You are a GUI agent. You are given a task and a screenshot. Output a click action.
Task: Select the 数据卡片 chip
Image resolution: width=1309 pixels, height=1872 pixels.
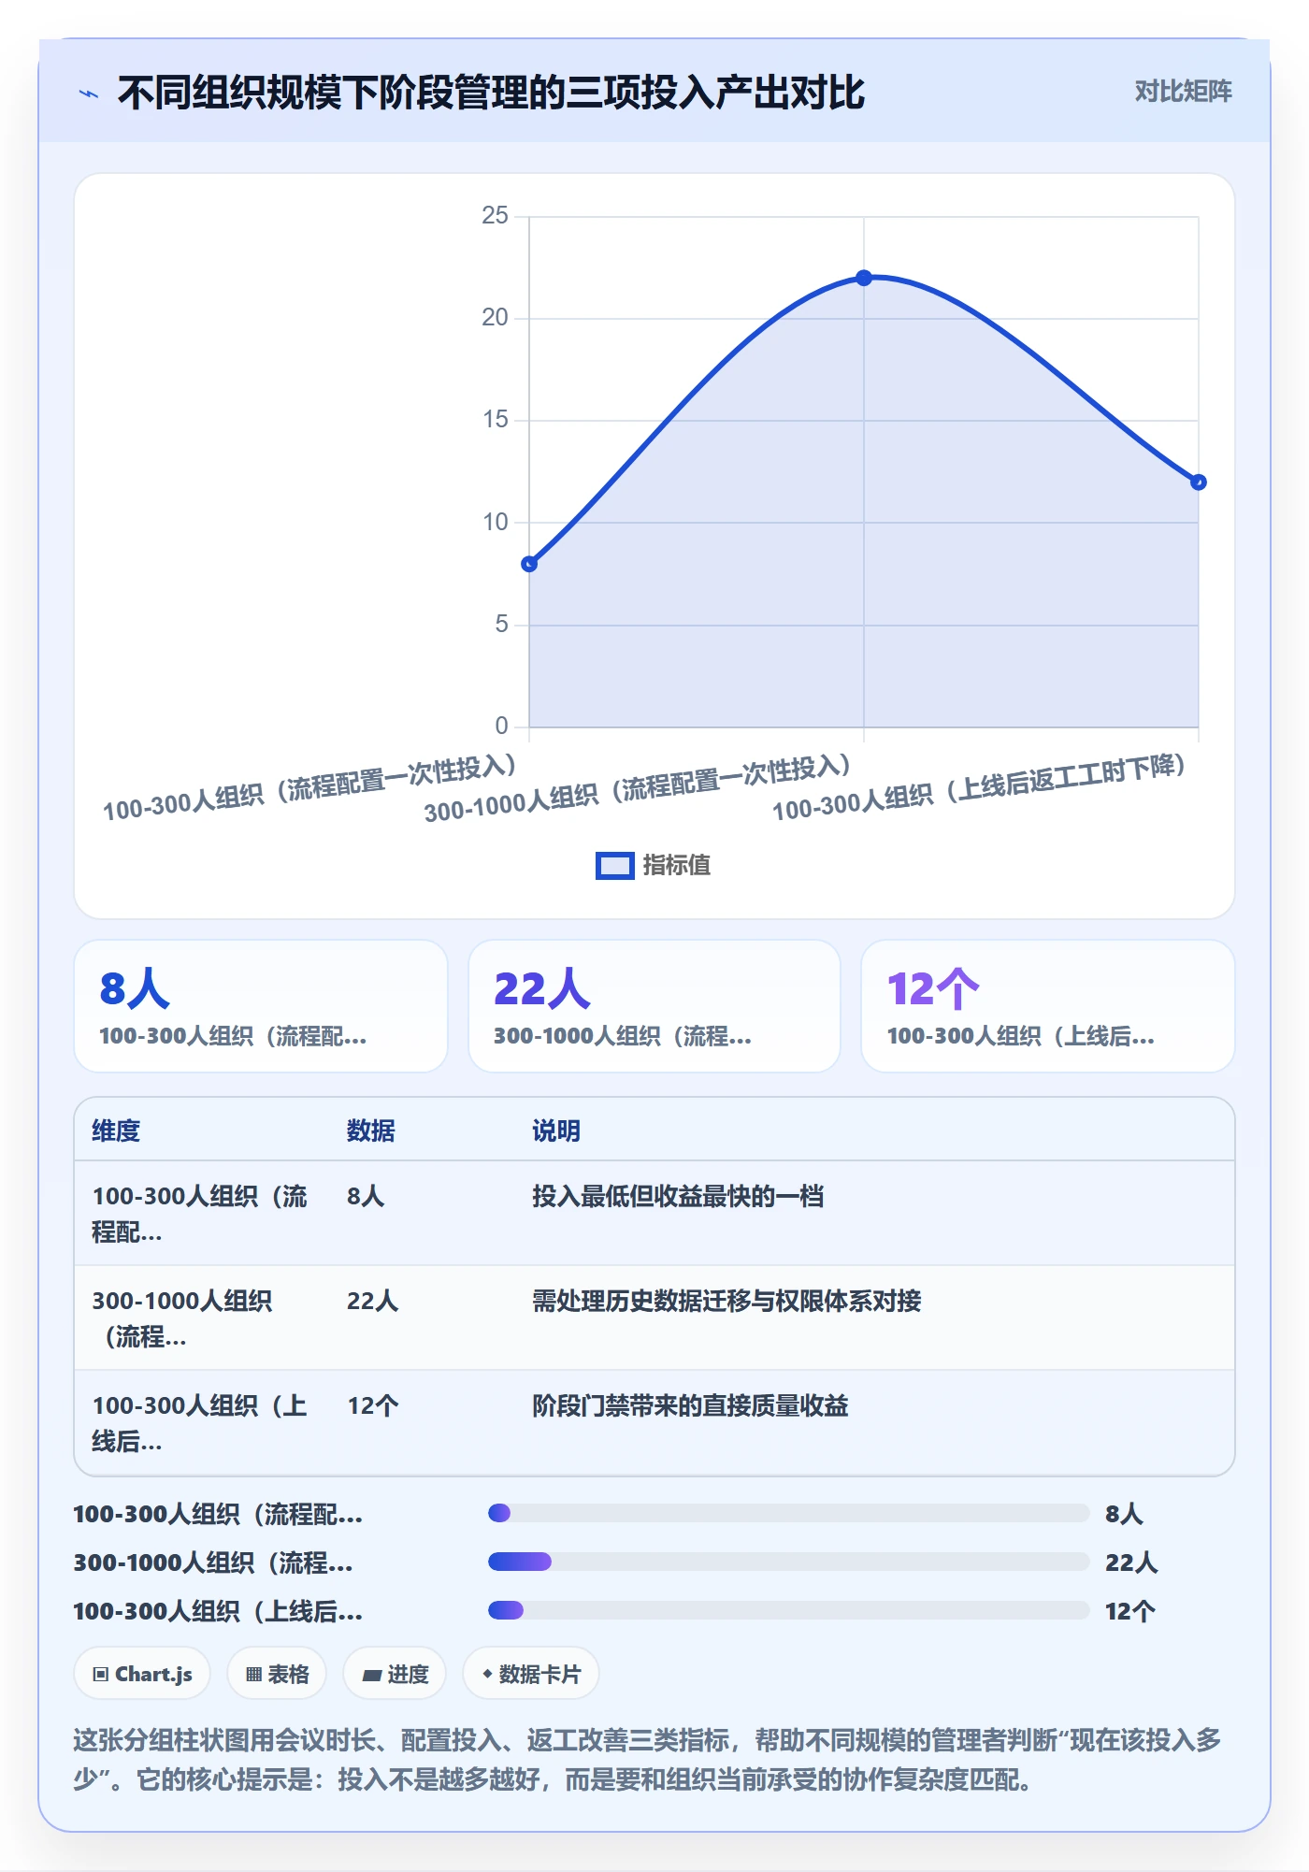531,1674
